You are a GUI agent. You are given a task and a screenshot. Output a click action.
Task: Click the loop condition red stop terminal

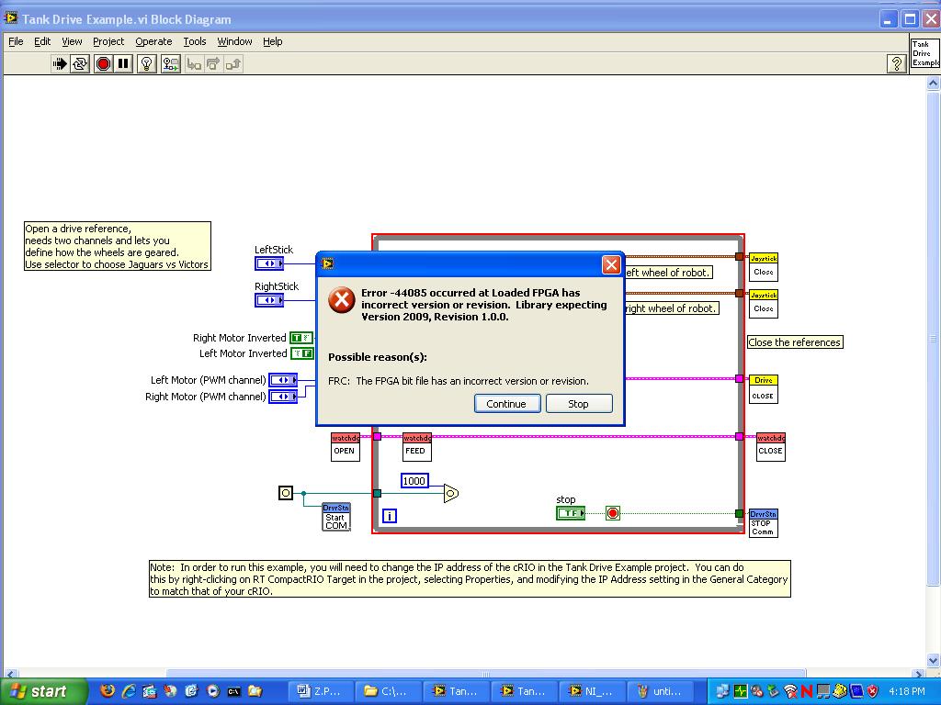[x=613, y=513]
